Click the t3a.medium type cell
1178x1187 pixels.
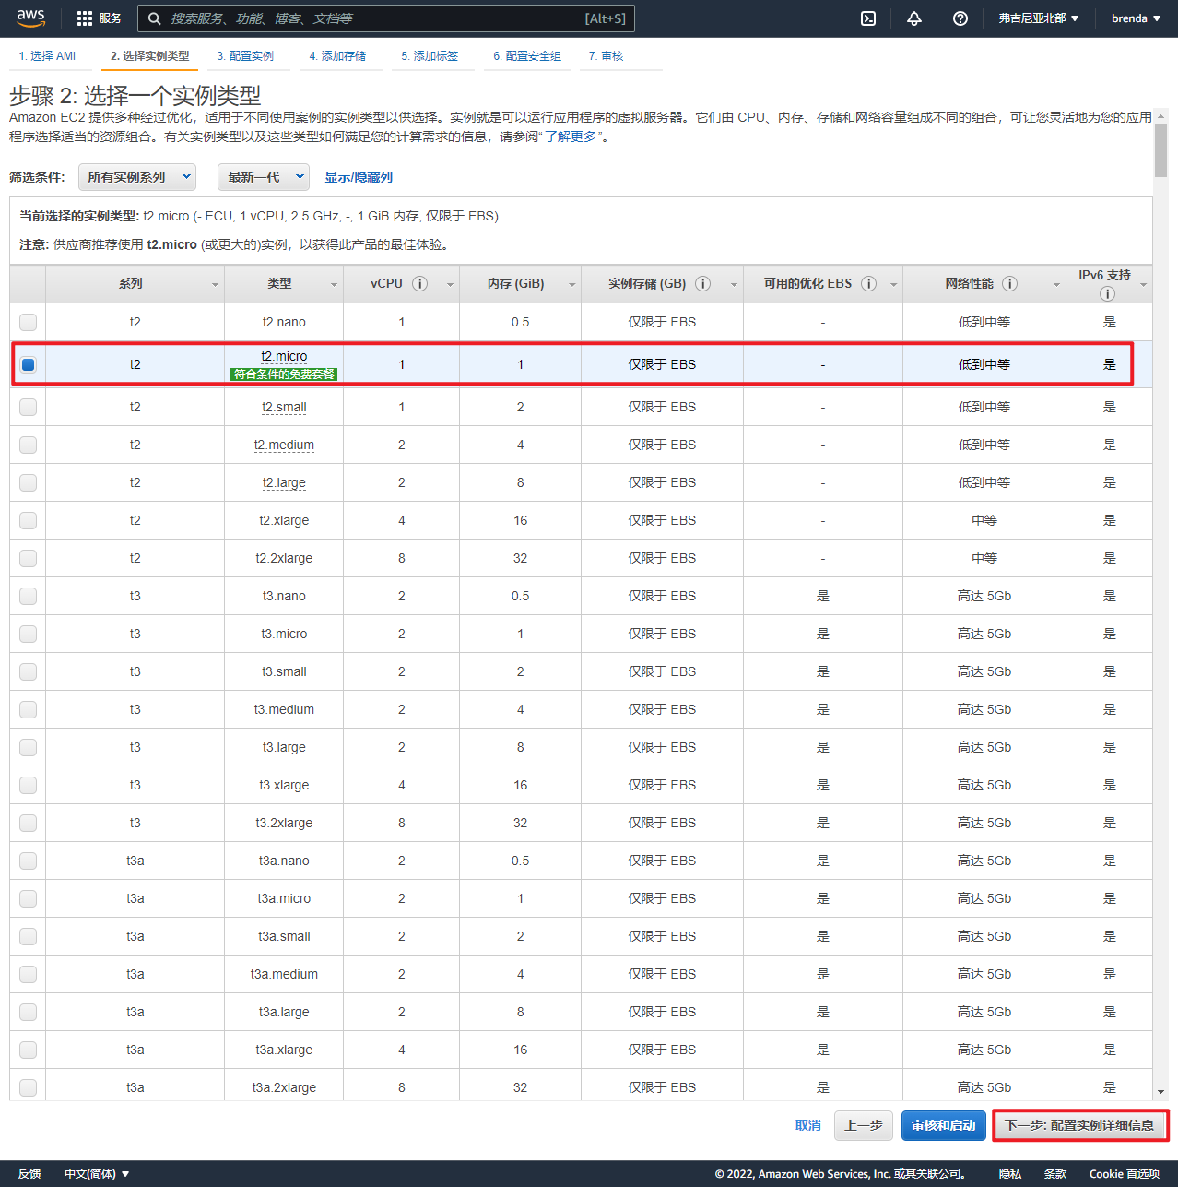[284, 974]
